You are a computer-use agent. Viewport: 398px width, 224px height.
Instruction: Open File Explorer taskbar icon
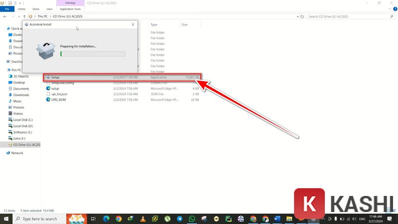[290, 219]
